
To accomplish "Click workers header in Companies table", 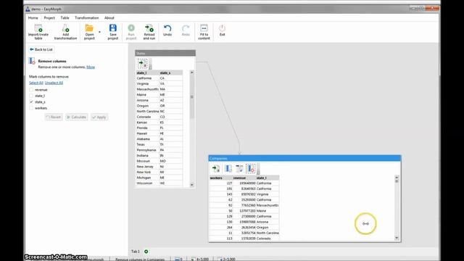I will pos(220,178).
